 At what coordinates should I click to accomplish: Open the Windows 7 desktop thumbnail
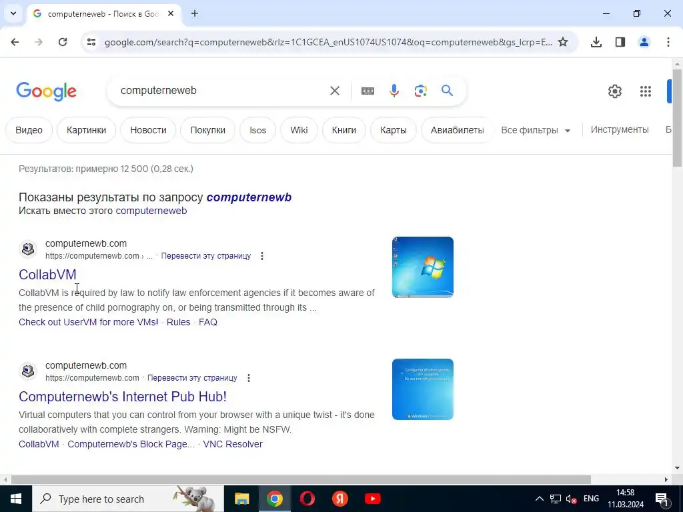coord(422,267)
